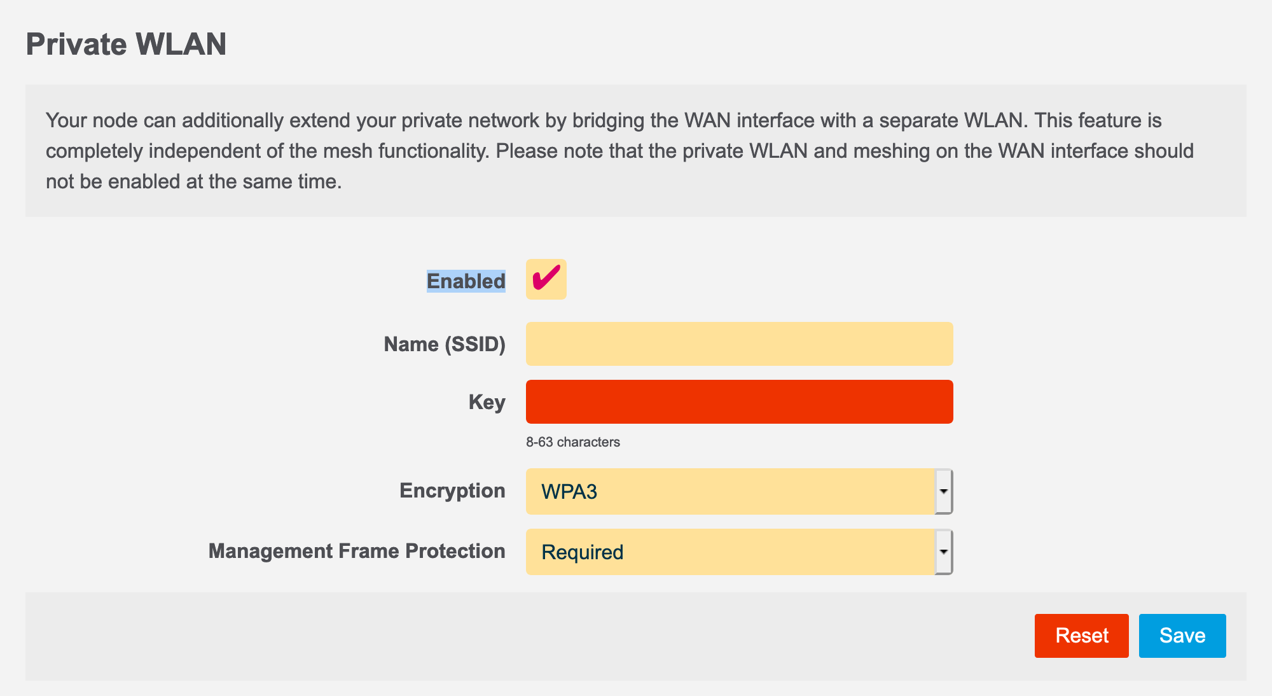
Task: Save the Private WLAN settings
Action: (1182, 635)
